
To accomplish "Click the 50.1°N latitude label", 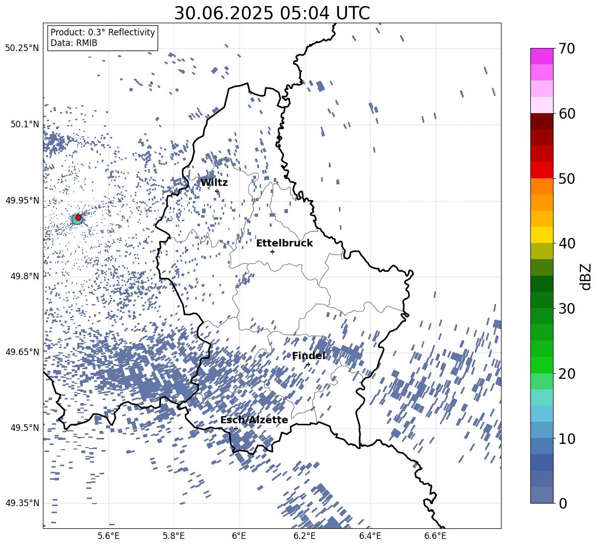I will (x=25, y=124).
